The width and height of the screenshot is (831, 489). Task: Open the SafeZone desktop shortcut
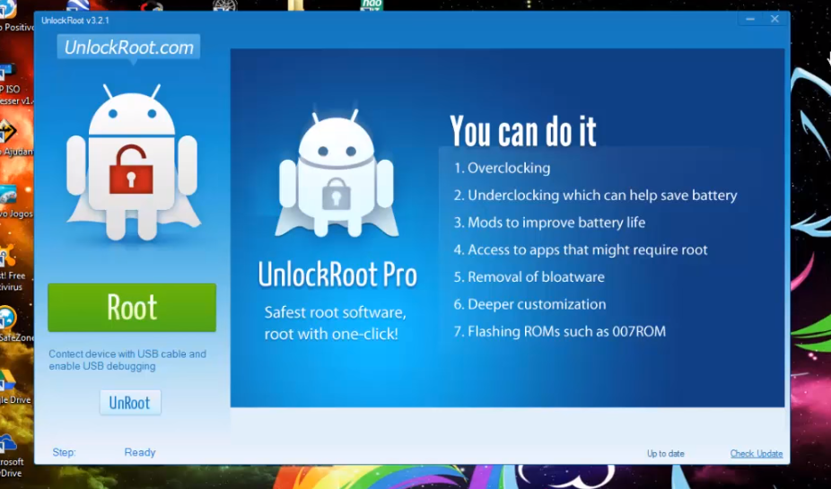point(9,320)
